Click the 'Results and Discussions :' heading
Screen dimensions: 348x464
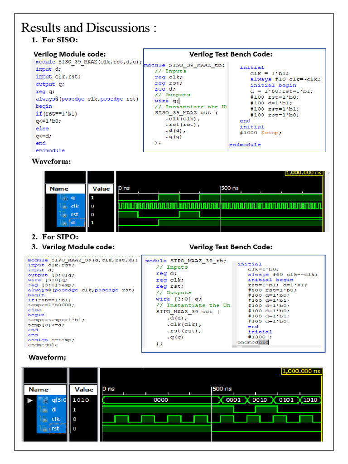click(89, 28)
